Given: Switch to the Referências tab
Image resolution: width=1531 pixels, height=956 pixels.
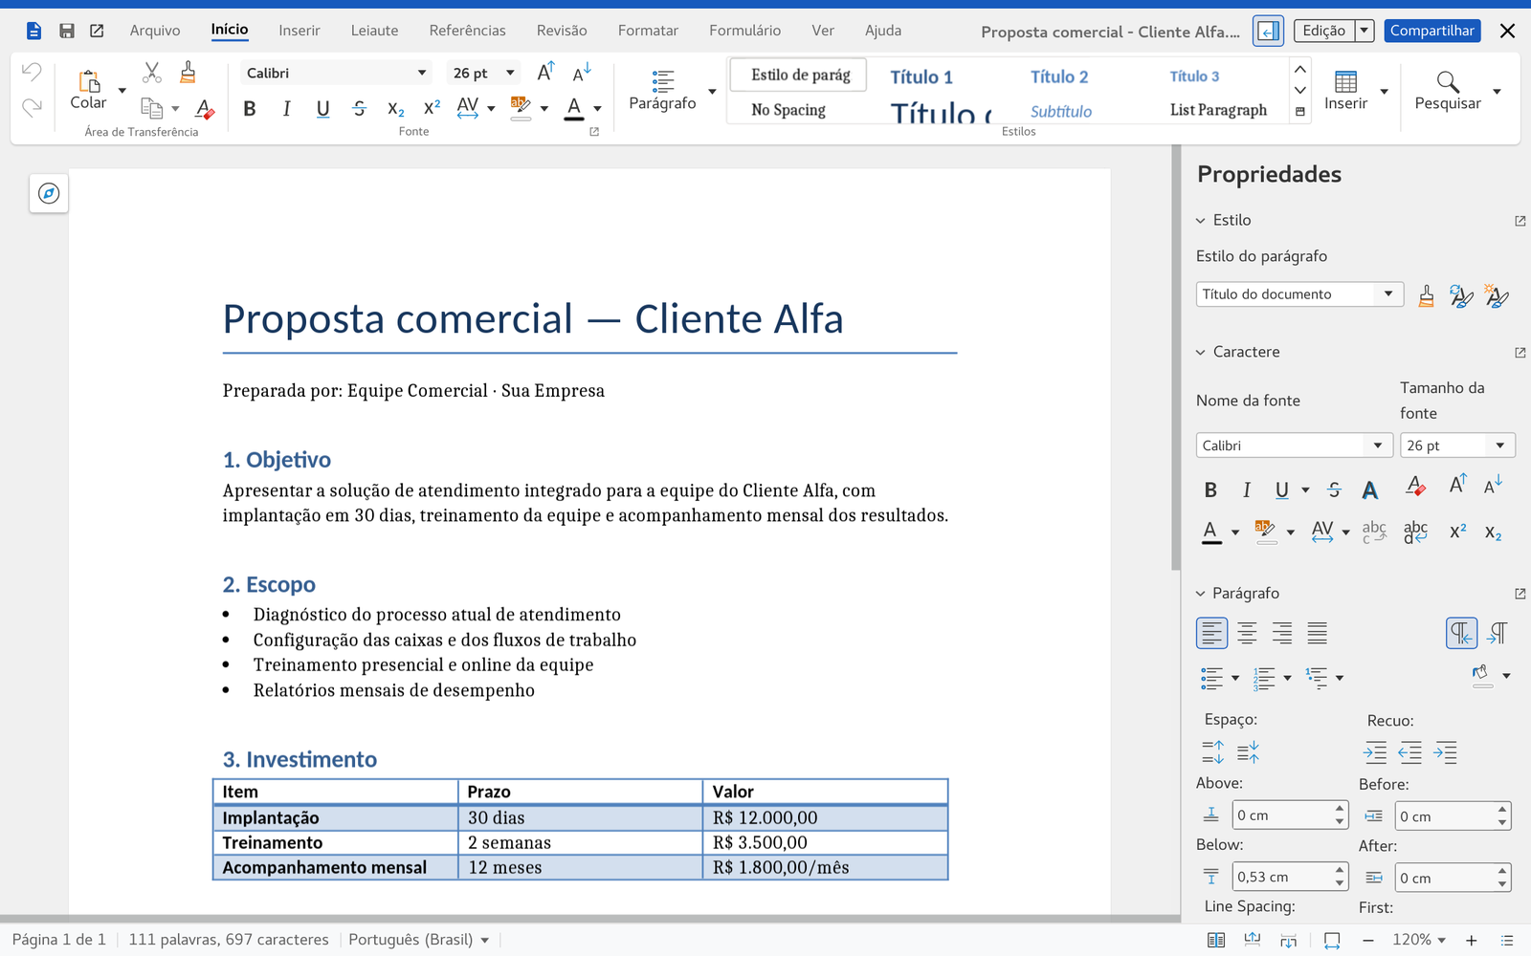Looking at the screenshot, I should (x=467, y=31).
